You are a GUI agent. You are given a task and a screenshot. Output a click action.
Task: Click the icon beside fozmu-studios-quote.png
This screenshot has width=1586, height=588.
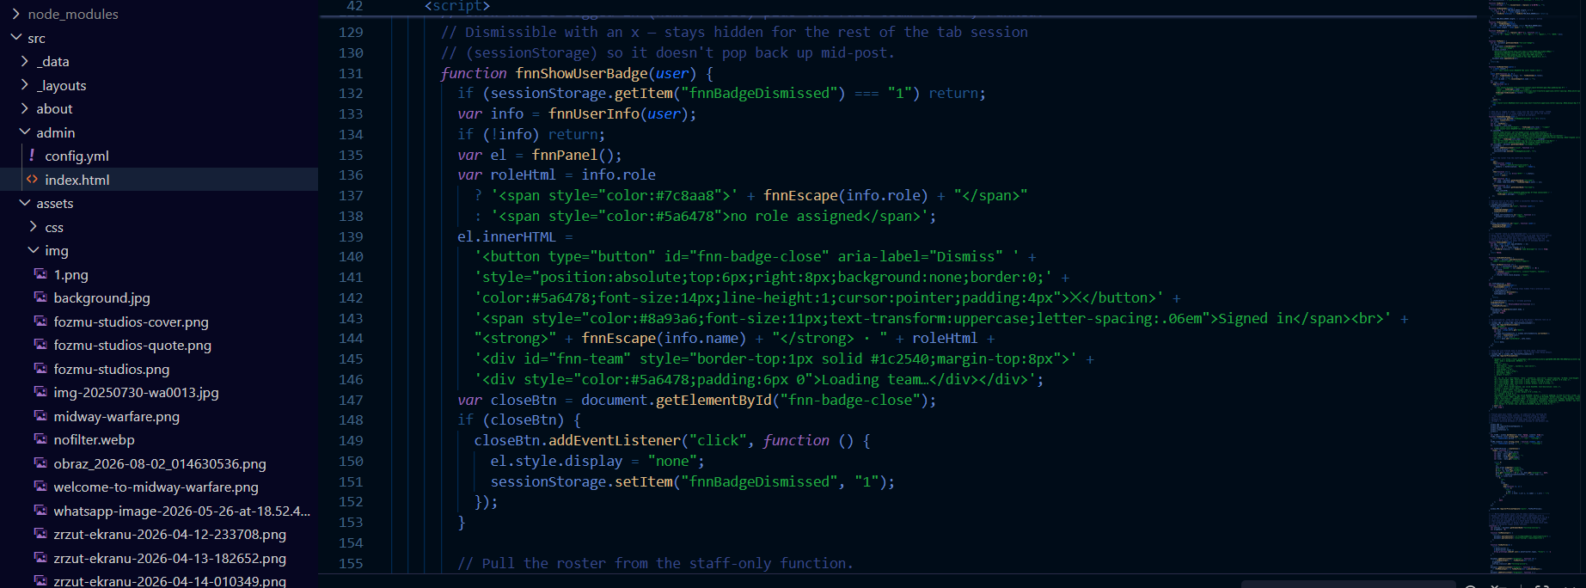[x=40, y=345]
